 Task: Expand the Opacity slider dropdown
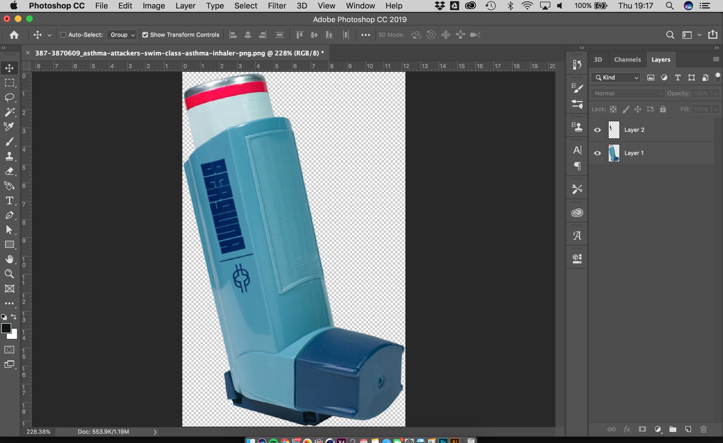[716, 93]
